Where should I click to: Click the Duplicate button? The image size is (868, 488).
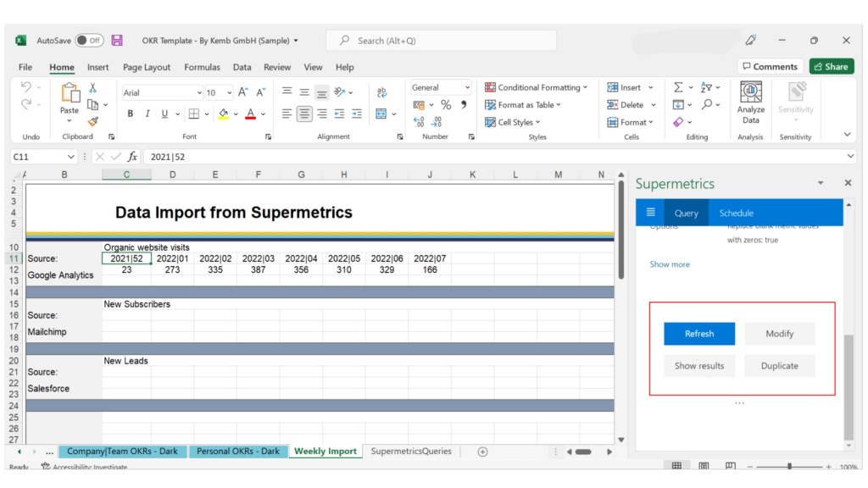tap(780, 366)
